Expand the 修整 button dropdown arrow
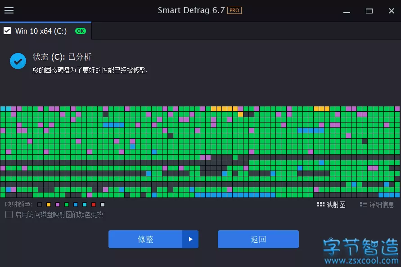Screen dimensions: 401x267 click(x=190, y=239)
